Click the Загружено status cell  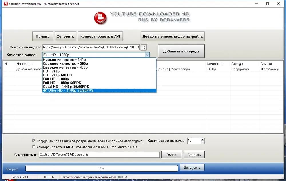240,69
